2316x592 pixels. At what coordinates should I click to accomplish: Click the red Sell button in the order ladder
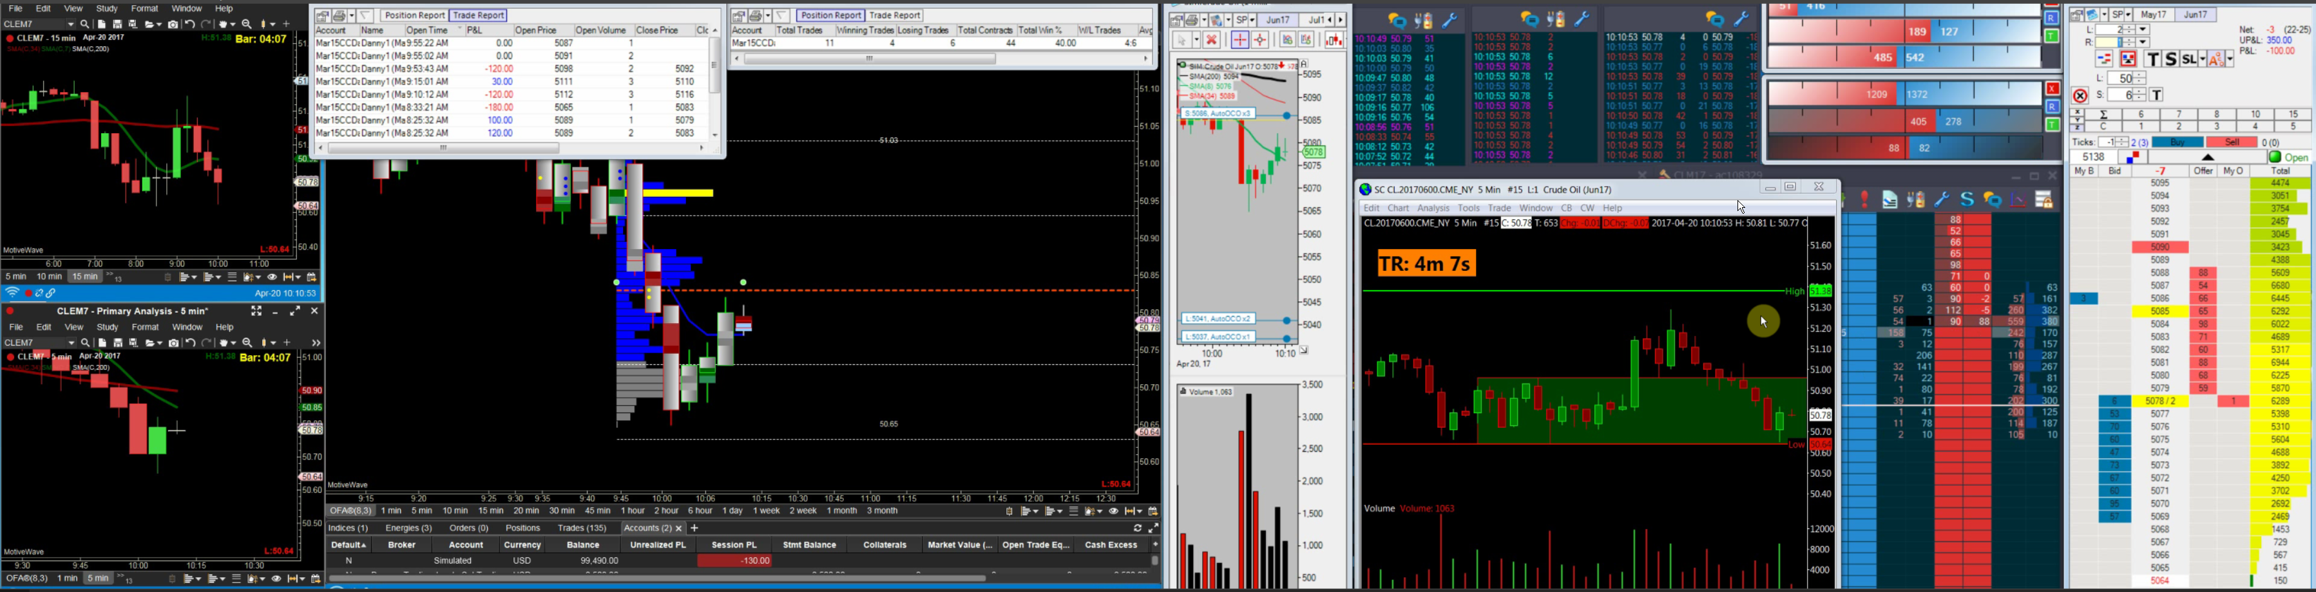[x=2232, y=142]
